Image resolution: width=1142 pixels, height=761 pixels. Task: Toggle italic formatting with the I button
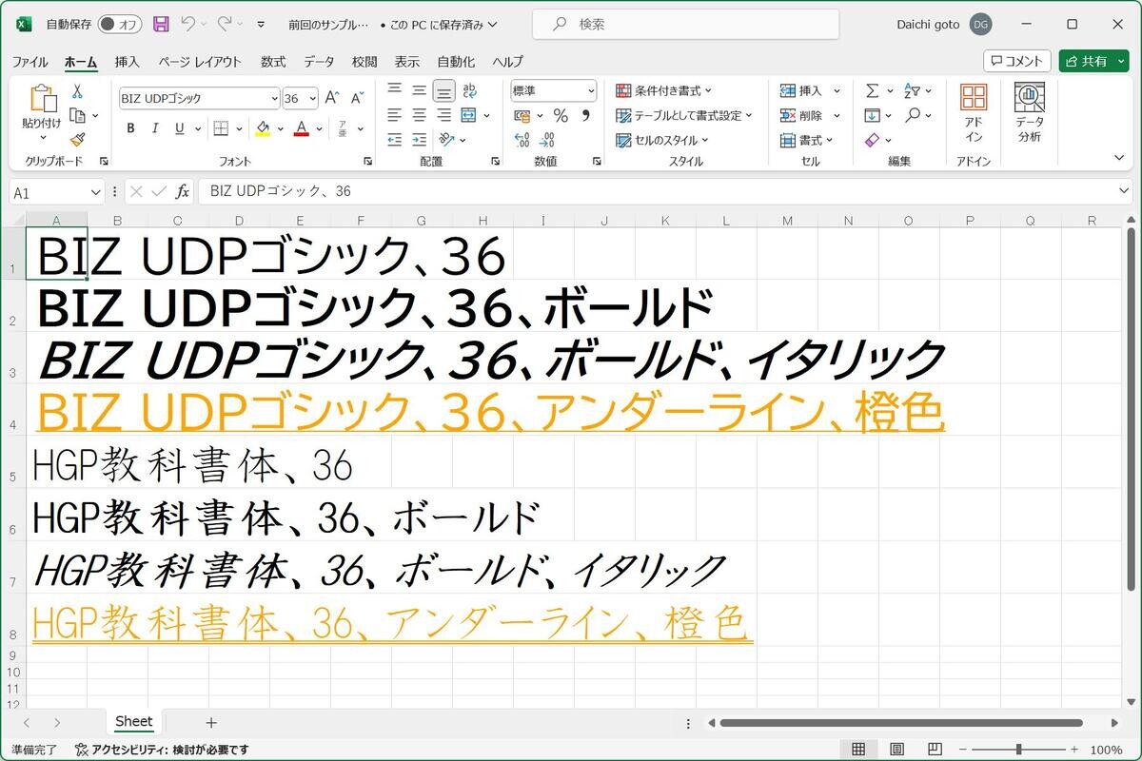[x=155, y=128]
